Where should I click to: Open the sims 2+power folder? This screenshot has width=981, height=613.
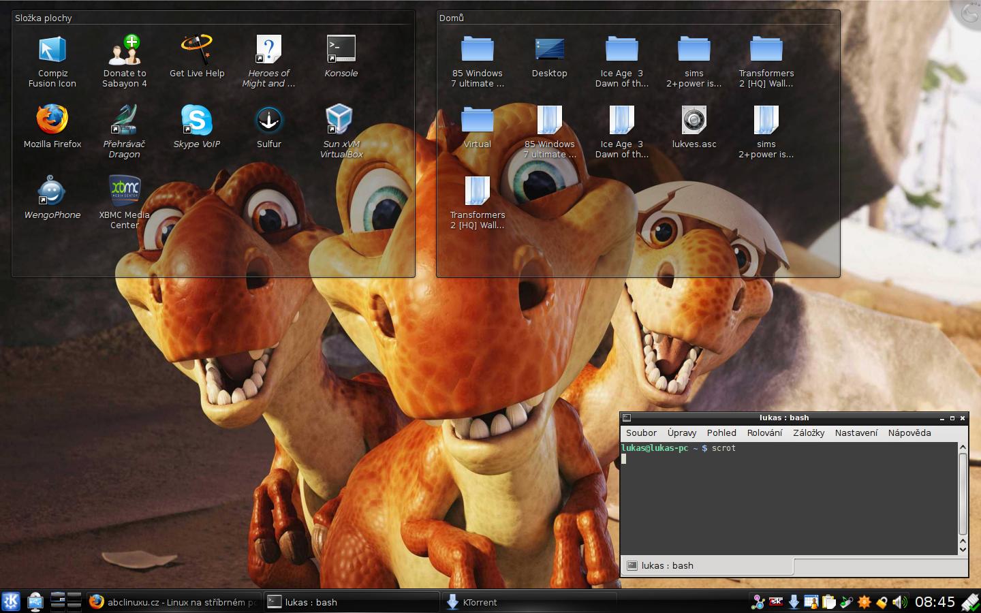coord(694,61)
